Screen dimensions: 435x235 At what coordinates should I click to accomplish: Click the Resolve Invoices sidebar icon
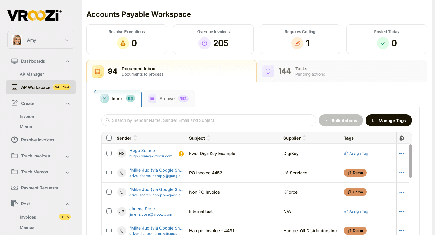pyautogui.click(x=14, y=140)
